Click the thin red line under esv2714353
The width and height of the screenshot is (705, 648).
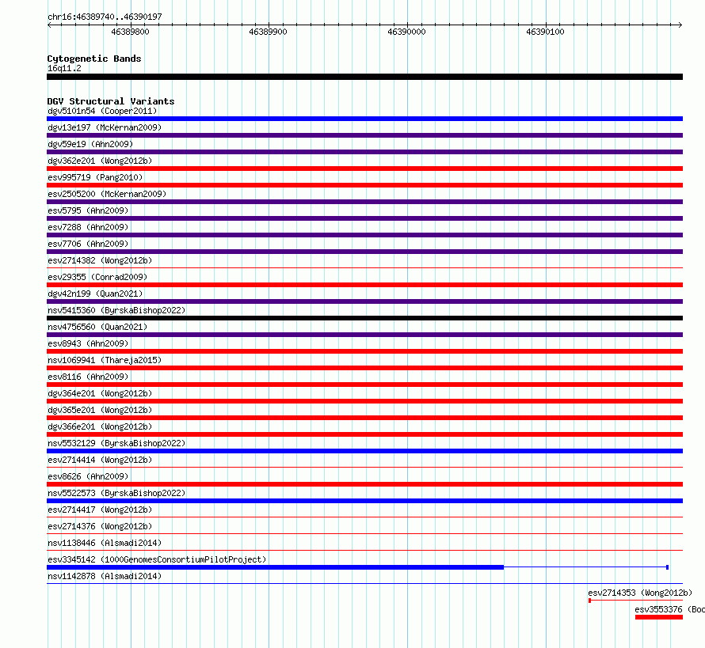635,601
